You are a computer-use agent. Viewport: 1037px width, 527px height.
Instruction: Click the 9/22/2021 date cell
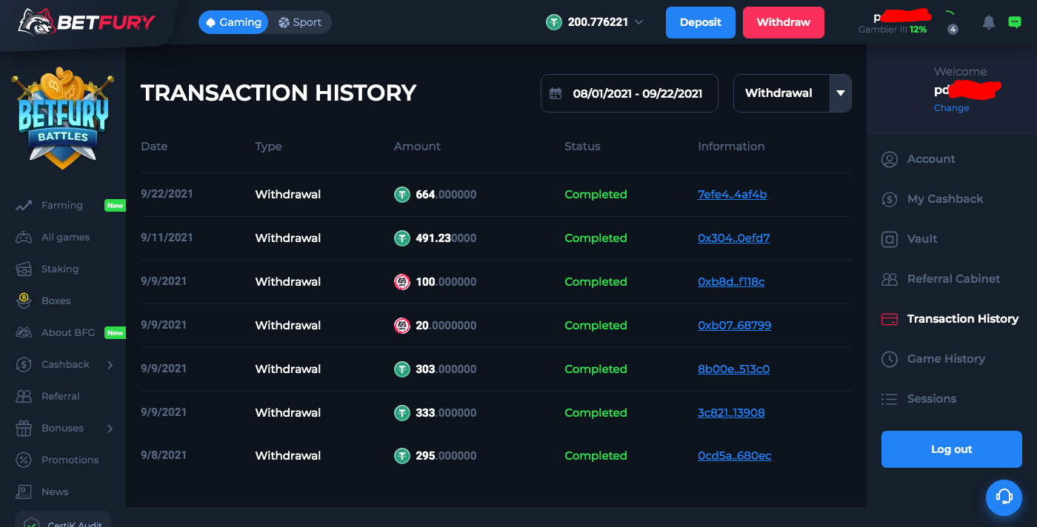[167, 194]
